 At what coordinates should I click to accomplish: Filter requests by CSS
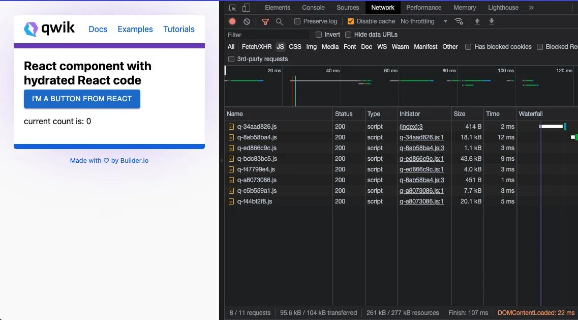[295, 47]
